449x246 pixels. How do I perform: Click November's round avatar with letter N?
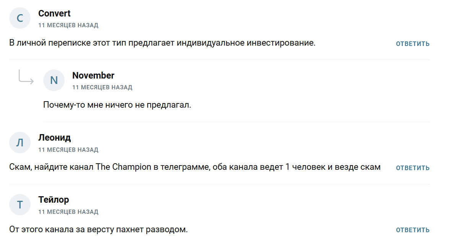54,80
